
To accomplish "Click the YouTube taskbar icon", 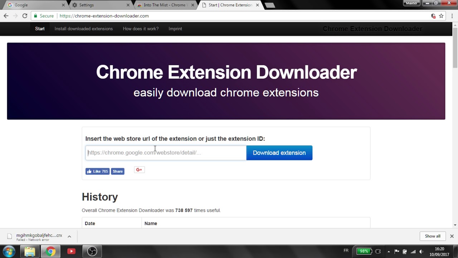I will click(x=71, y=251).
